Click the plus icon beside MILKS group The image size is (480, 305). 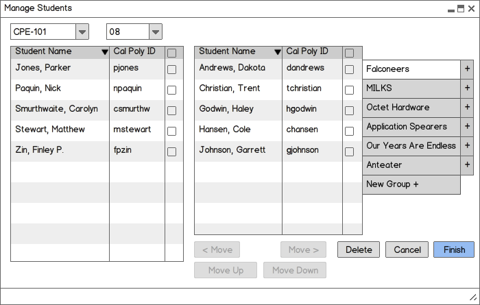[467, 88]
